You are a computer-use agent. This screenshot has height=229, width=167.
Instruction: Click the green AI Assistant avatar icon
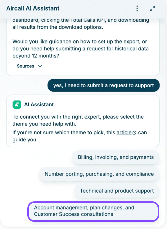click(17, 105)
